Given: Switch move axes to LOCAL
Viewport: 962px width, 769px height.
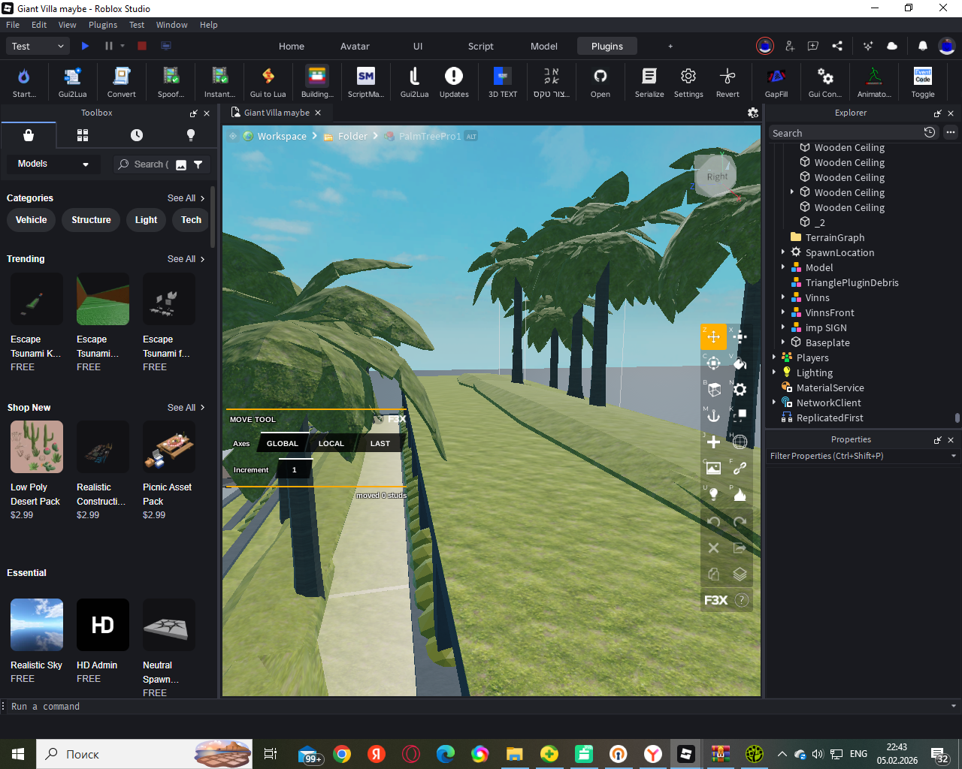Looking at the screenshot, I should [331, 444].
